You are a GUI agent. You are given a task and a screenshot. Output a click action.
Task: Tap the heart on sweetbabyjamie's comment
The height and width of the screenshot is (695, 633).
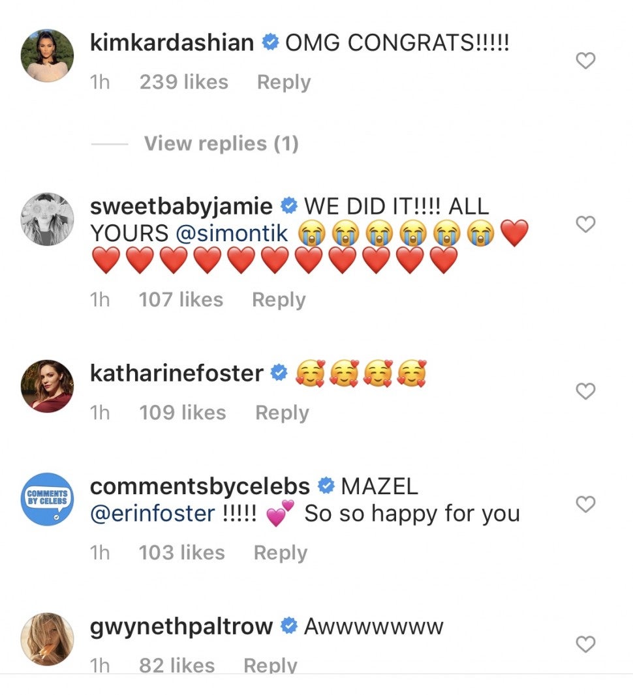585,224
